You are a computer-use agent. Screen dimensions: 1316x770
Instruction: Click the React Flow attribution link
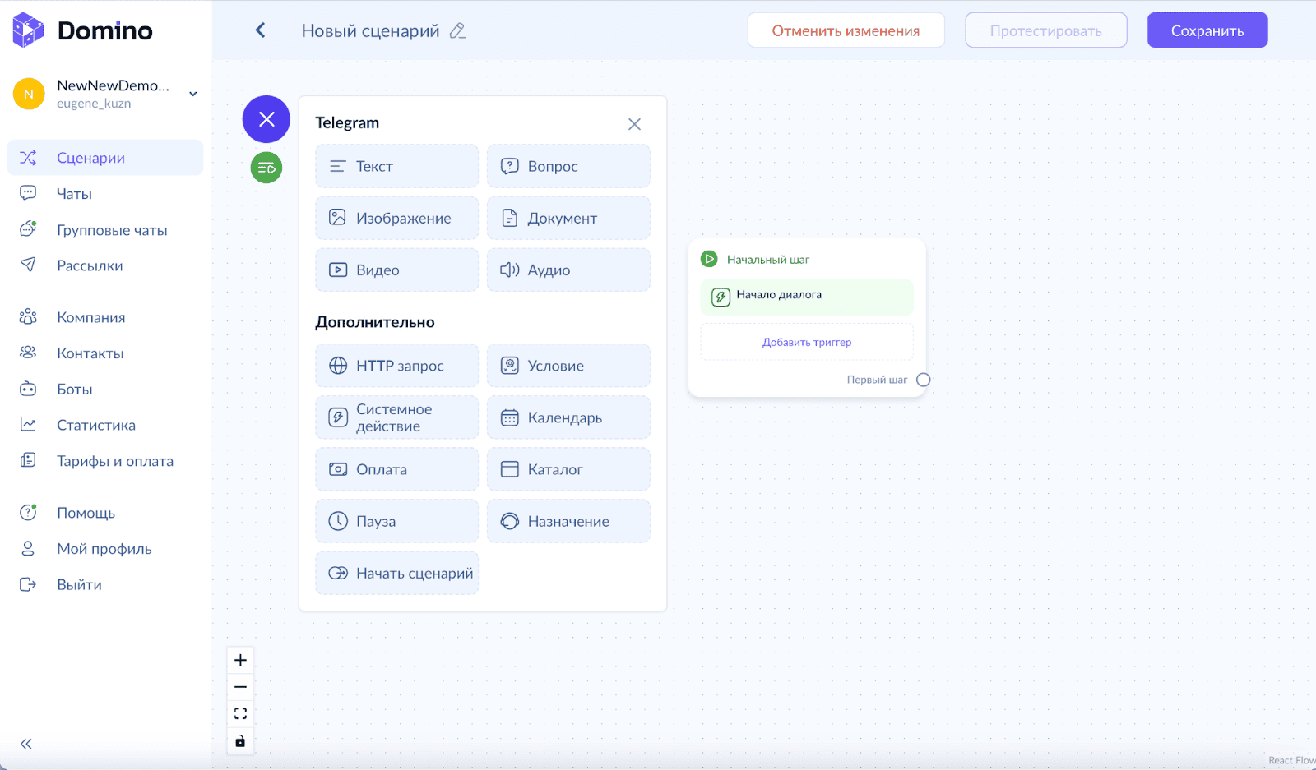coord(1291,760)
